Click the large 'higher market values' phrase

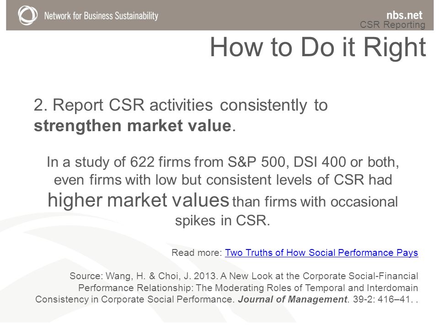tap(138, 200)
